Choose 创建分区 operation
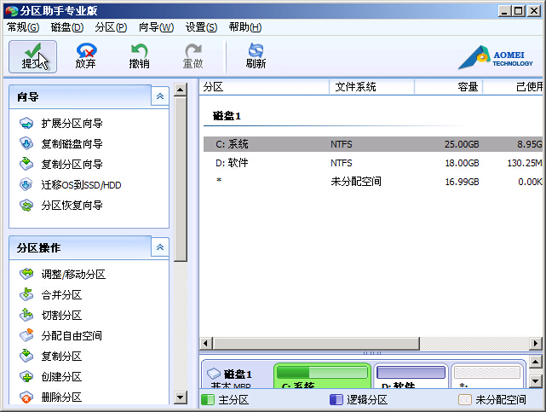546x412 pixels. click(x=61, y=377)
